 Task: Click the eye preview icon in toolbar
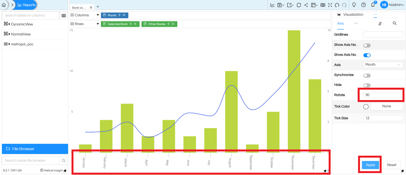(x=322, y=5)
